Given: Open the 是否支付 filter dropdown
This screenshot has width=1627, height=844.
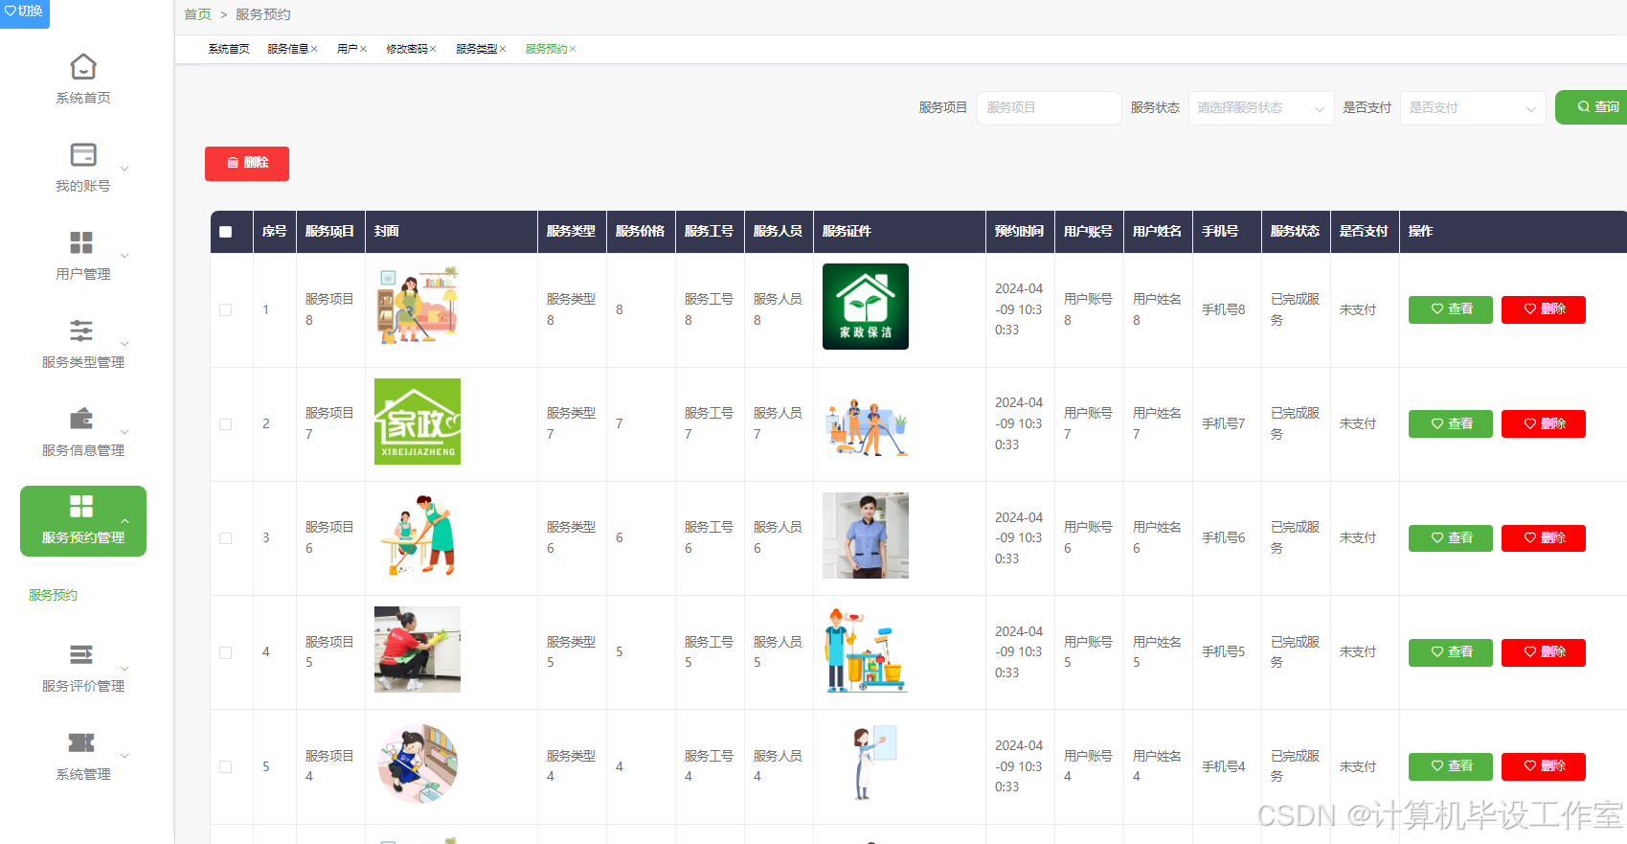Looking at the screenshot, I should (1473, 108).
